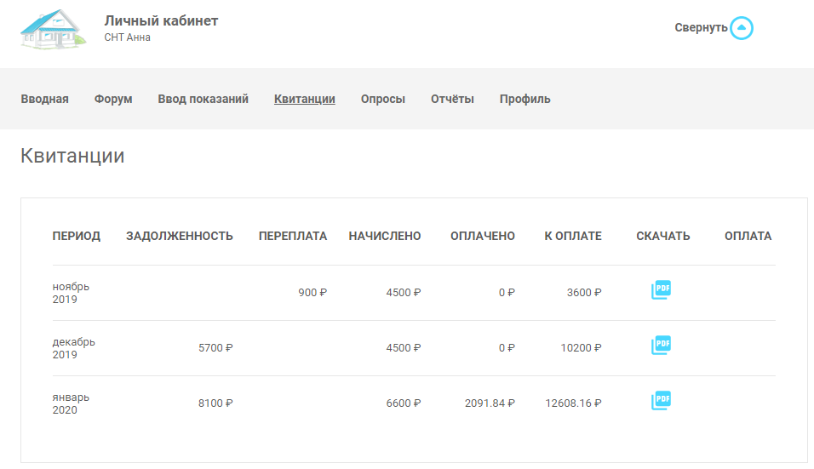814x469 pixels.
Task: Open the Опросы section
Action: 383,99
